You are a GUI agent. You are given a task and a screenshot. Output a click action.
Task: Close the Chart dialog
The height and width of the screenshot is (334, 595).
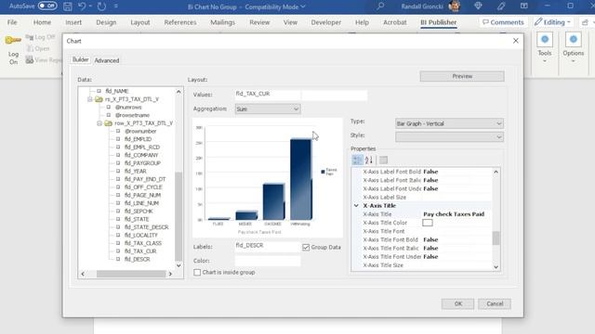click(515, 41)
